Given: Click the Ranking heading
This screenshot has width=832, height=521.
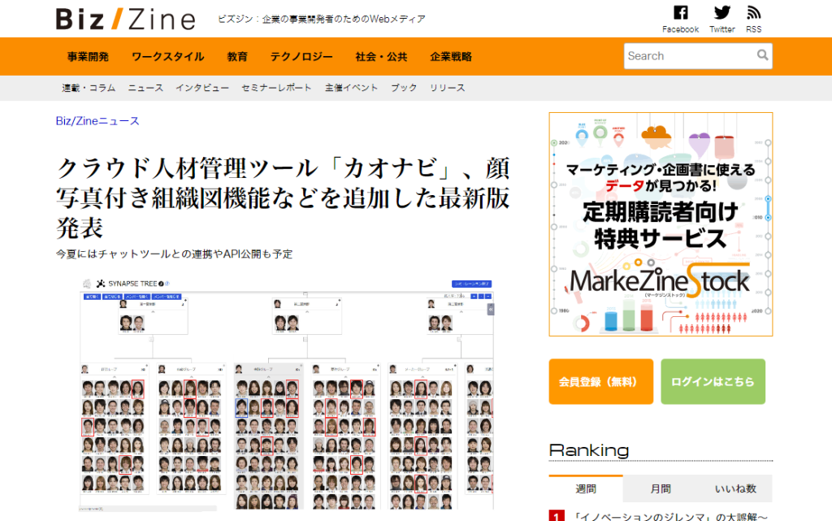Looking at the screenshot, I should (x=589, y=450).
